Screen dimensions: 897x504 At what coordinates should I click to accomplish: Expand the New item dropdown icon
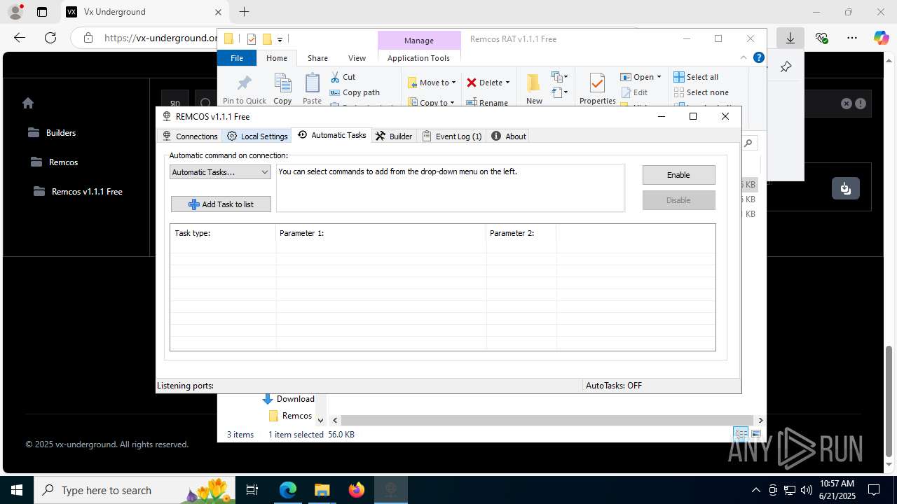click(559, 77)
